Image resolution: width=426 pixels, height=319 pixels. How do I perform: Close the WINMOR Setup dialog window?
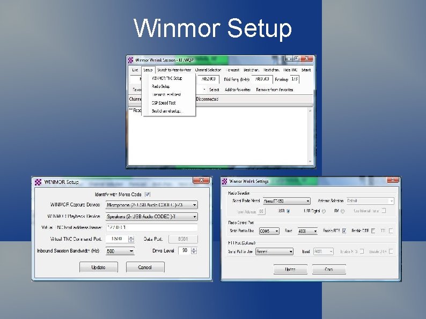tap(201, 180)
